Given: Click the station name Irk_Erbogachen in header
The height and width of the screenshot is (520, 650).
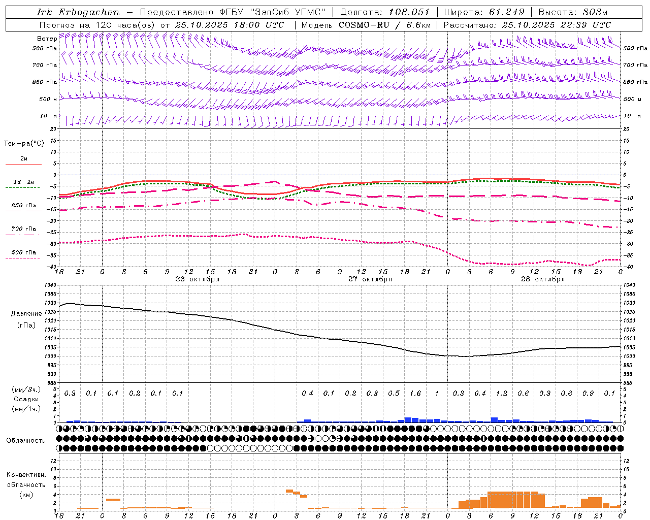Looking at the screenshot, I should (79, 12).
